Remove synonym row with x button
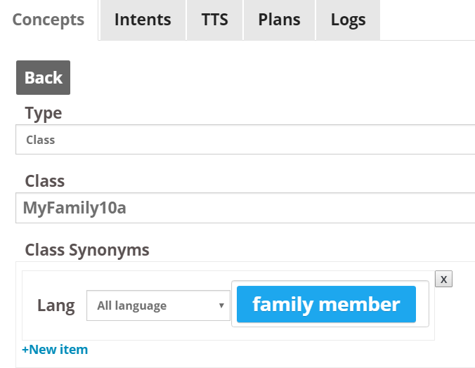This screenshot has height=368, width=475. pos(443,279)
